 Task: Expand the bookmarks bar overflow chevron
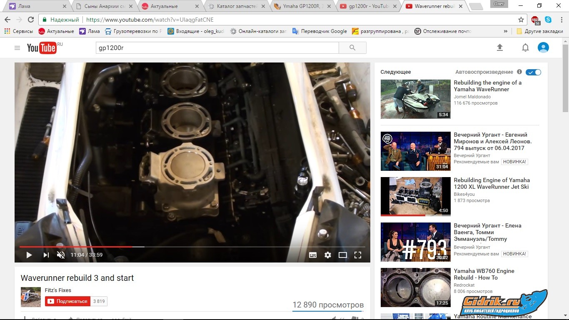point(506,31)
